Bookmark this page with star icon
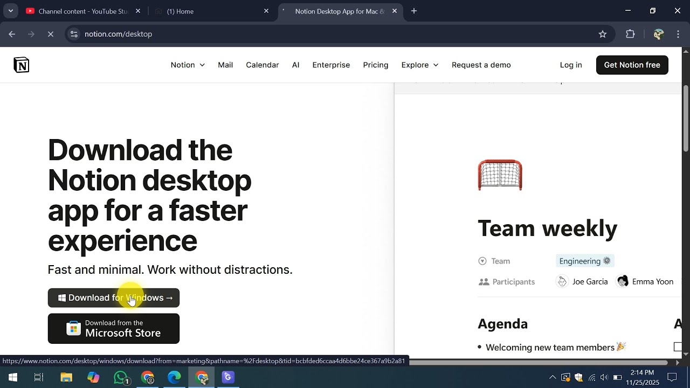Image resolution: width=690 pixels, height=388 pixels. pyautogui.click(x=603, y=34)
